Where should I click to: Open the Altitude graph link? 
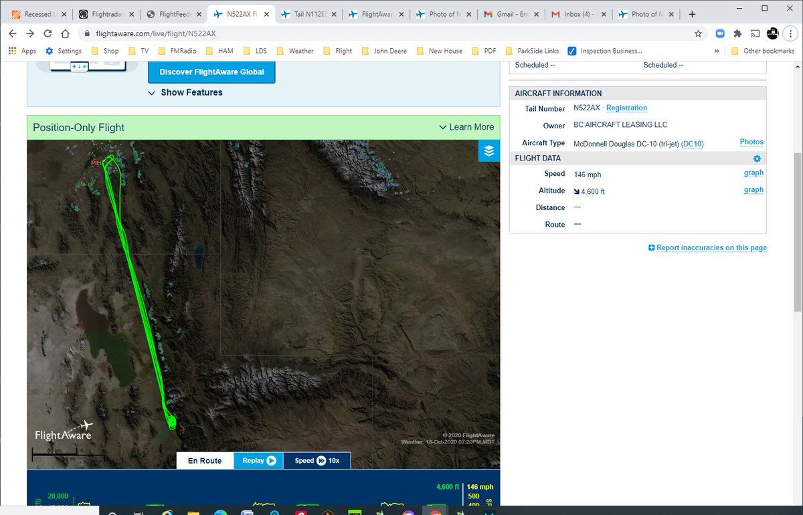pos(753,189)
